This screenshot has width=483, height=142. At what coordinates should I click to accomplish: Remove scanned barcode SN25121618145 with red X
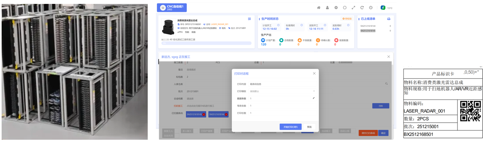(204, 115)
